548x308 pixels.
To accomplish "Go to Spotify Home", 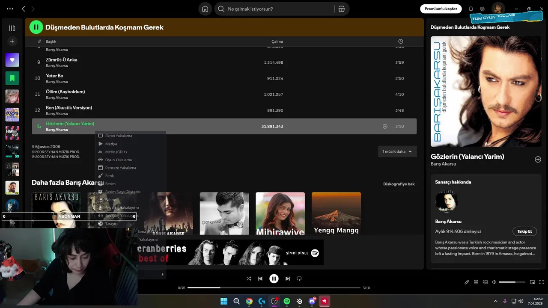I will click(x=205, y=9).
